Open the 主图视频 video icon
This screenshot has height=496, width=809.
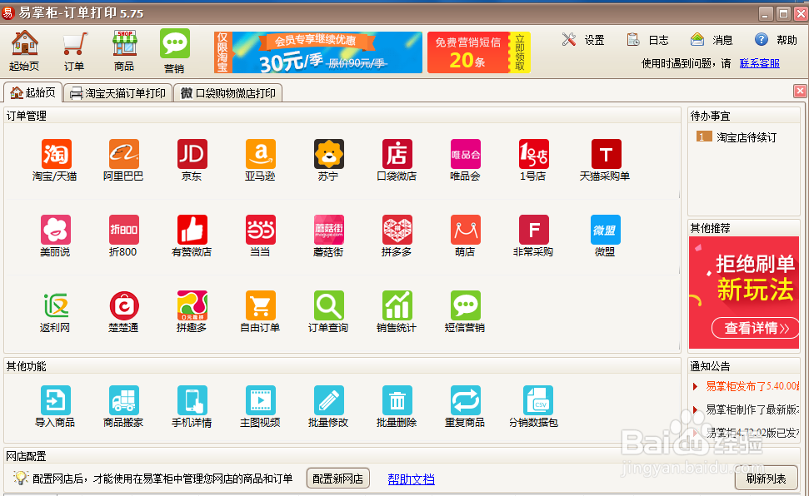pos(261,400)
